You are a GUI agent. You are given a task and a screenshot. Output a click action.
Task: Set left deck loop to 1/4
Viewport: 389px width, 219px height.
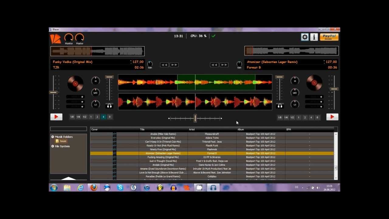[78, 117]
